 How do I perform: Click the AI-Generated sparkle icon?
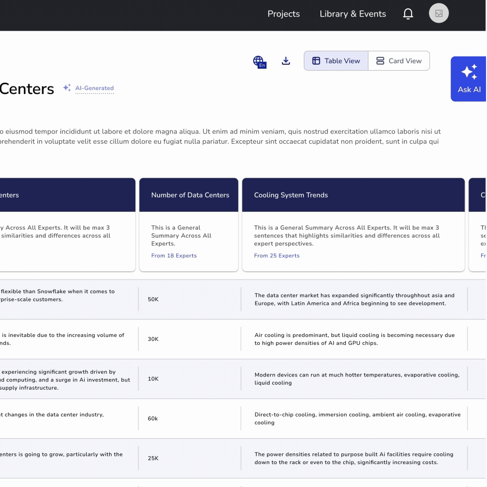point(67,88)
